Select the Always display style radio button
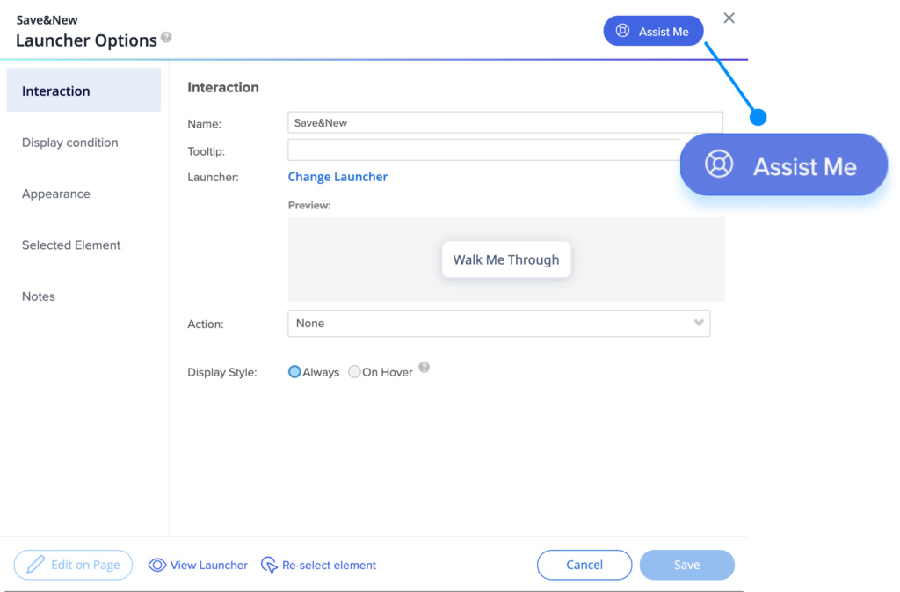900x592 pixels. [294, 372]
